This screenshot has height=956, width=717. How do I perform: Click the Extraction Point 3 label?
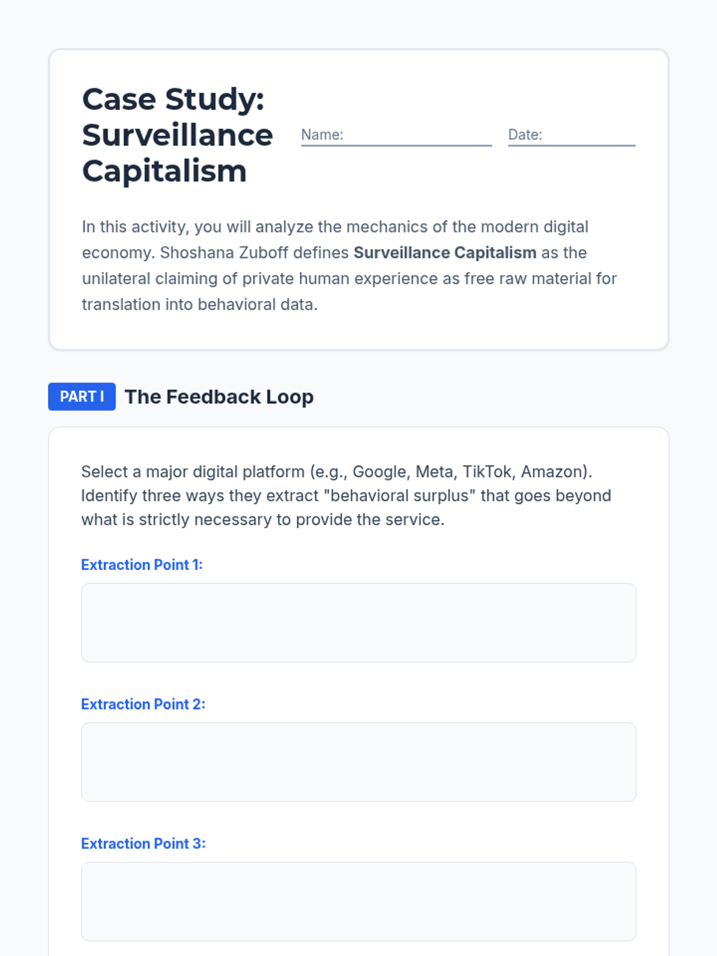coord(143,843)
